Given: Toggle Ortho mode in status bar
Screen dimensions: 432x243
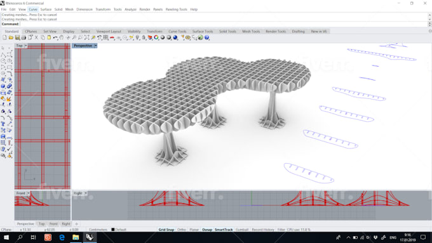Looking at the screenshot, I should coord(182,230).
